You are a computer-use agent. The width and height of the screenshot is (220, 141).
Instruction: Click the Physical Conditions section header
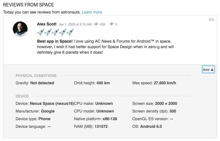36,76
